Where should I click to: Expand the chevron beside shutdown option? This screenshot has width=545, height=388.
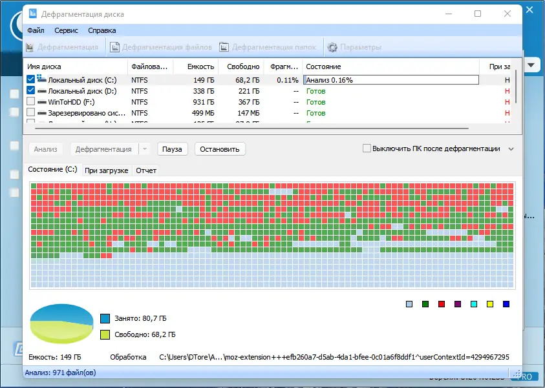pos(511,149)
